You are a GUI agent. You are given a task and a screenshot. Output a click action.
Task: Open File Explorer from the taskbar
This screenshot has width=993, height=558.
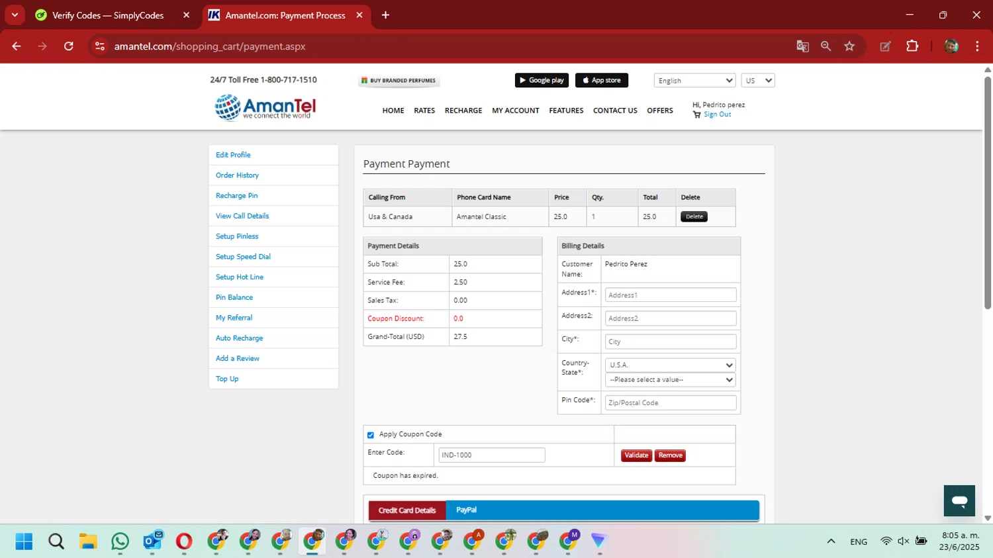(x=88, y=541)
